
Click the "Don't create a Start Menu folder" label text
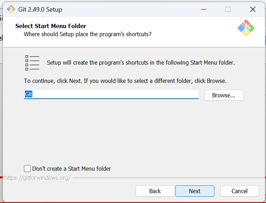coord(72,169)
